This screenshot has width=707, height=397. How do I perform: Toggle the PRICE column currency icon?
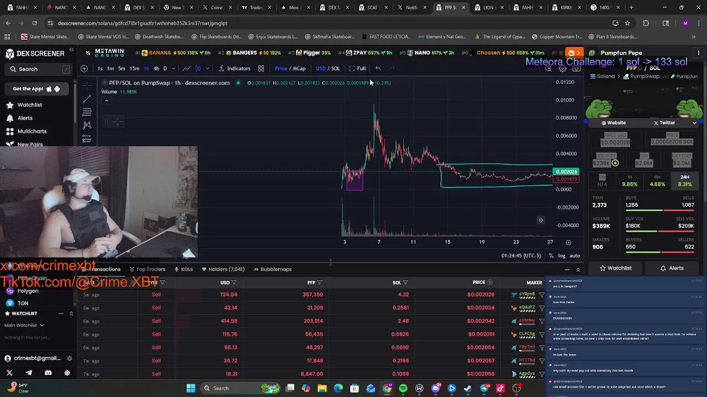tap(489, 282)
